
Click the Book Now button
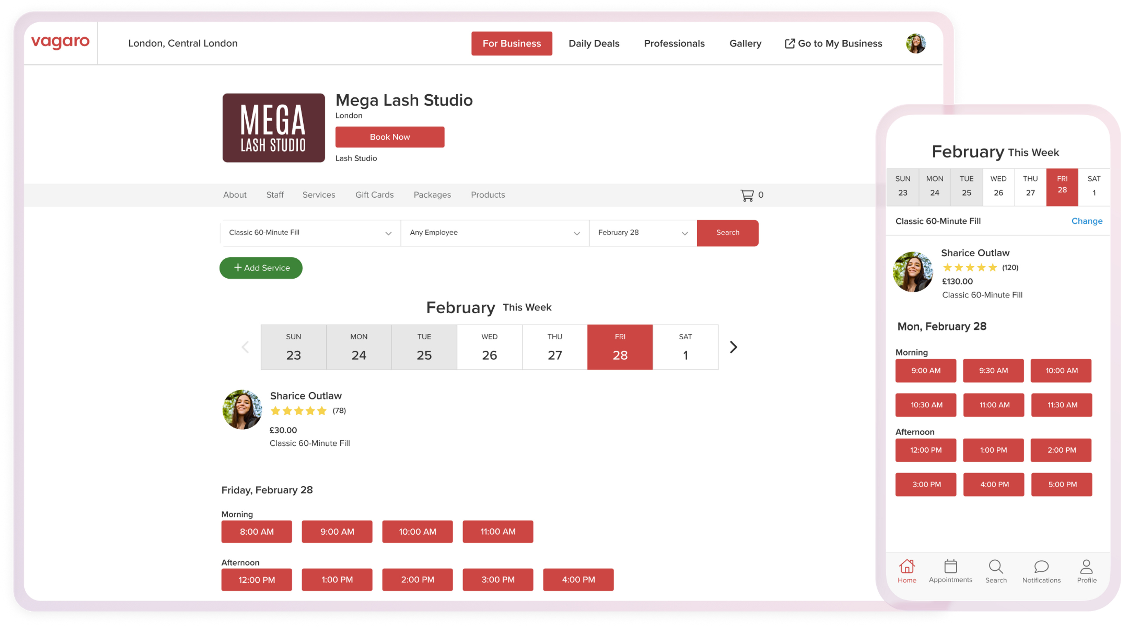pyautogui.click(x=389, y=137)
